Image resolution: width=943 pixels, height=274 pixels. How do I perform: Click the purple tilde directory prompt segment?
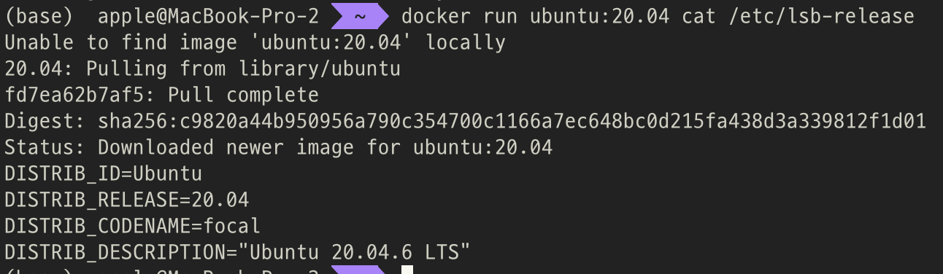359,16
